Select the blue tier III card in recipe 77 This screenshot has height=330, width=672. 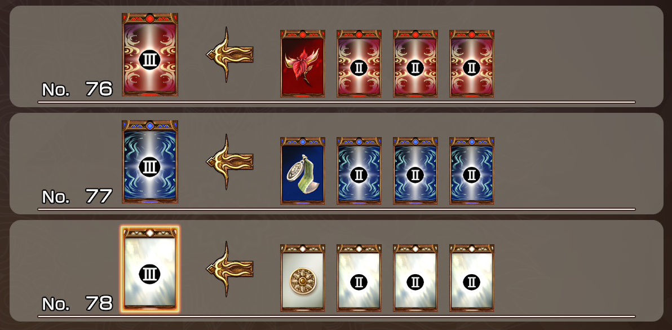point(150,161)
